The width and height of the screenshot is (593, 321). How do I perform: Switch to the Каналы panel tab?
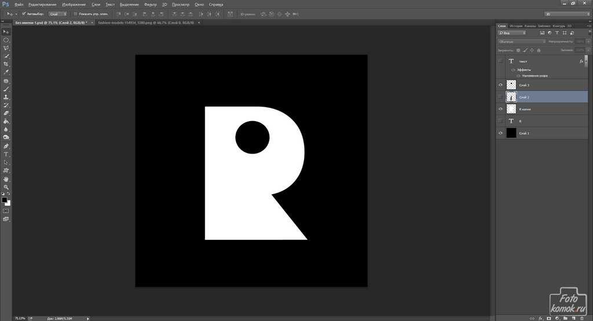pyautogui.click(x=530, y=26)
